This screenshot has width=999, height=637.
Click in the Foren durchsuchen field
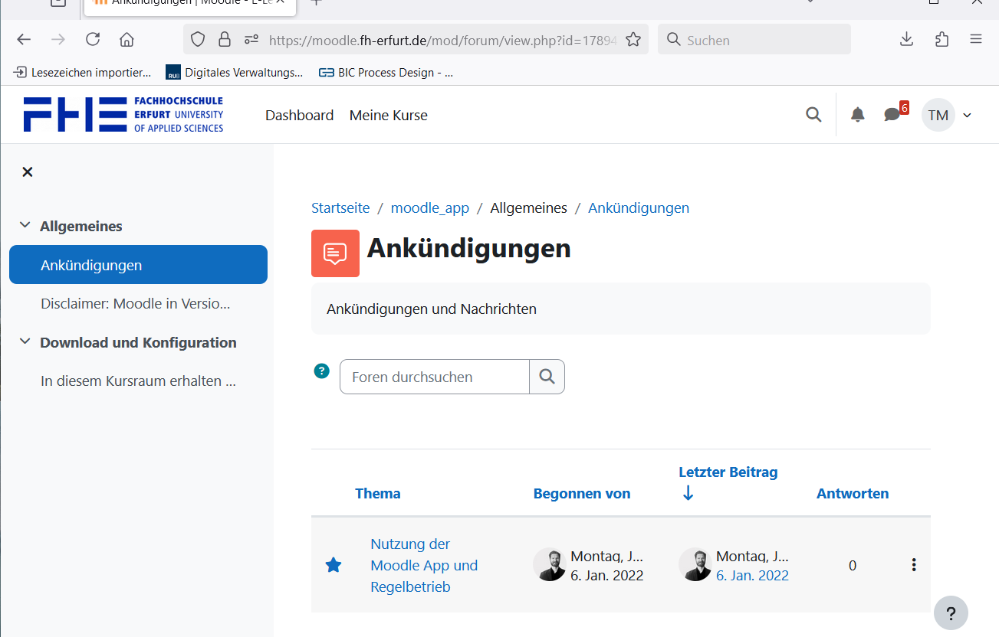point(434,377)
